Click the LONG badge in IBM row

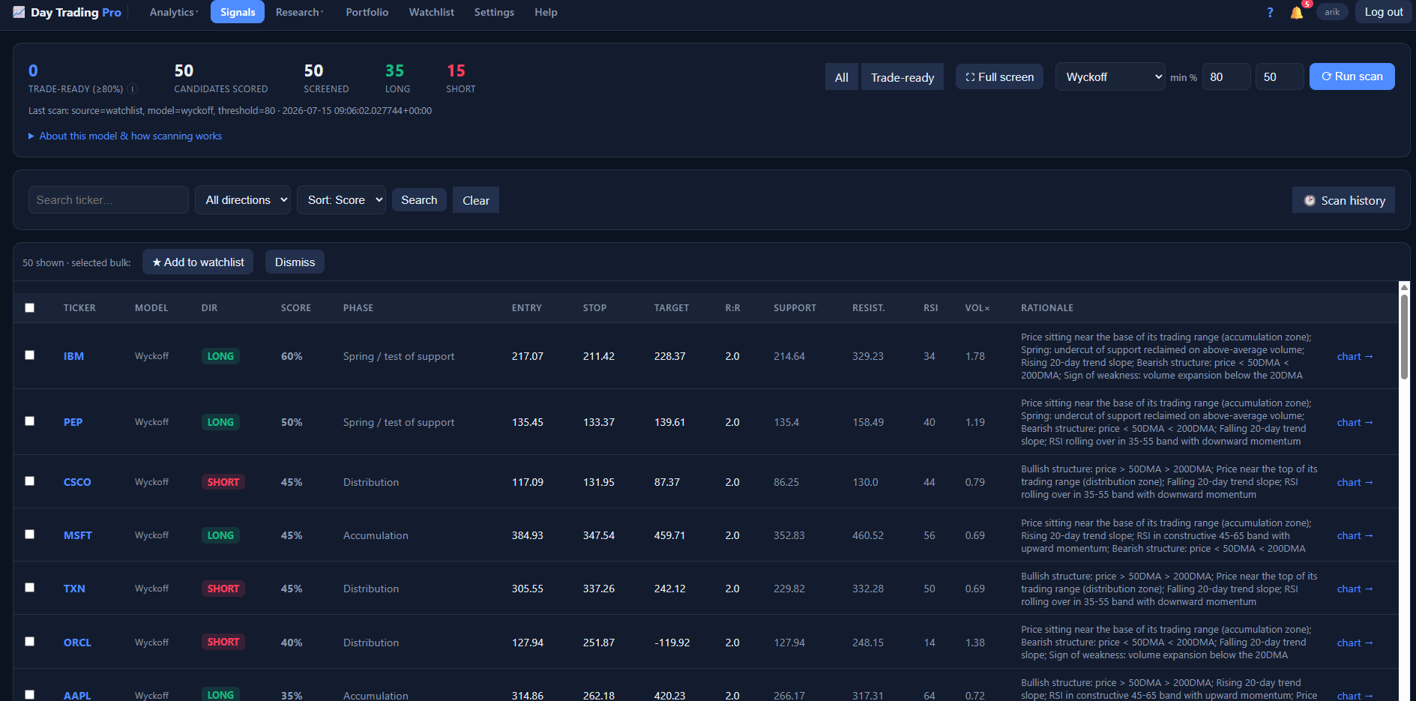220,356
